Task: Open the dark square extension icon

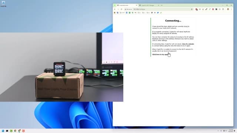Action: click(x=216, y=9)
